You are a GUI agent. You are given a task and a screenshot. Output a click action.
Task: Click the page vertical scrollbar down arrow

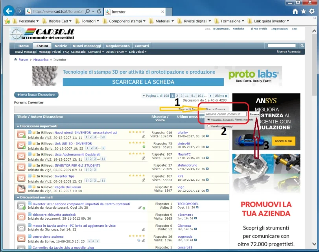(x=314, y=244)
